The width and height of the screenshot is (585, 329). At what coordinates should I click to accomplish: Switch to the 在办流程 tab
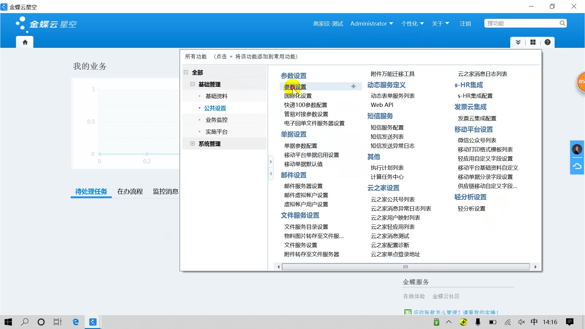(x=130, y=191)
